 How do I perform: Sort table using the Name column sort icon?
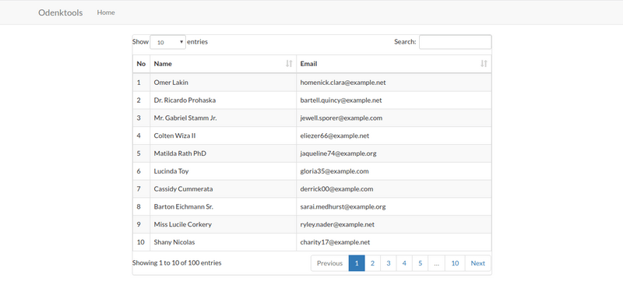click(x=289, y=64)
